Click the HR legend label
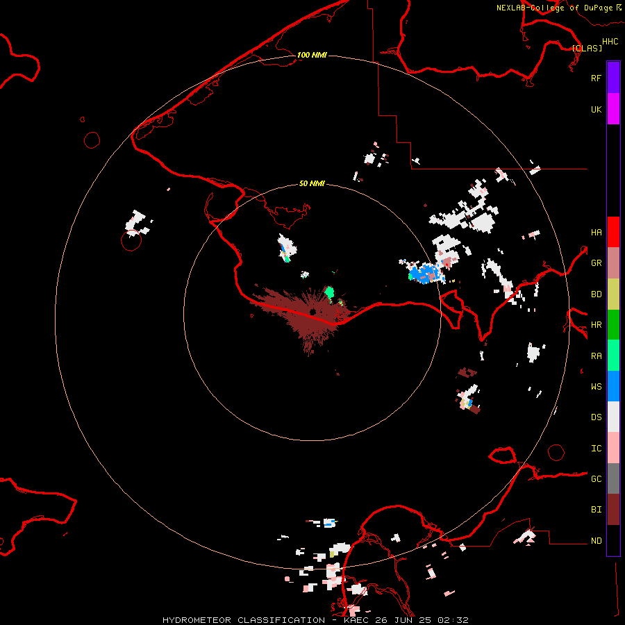This screenshot has height=625, width=625. (x=596, y=325)
